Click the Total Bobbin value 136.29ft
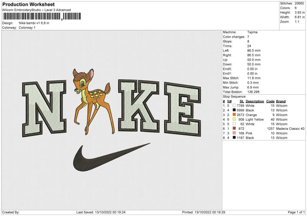The image size is (307, 216). pos(253,92)
